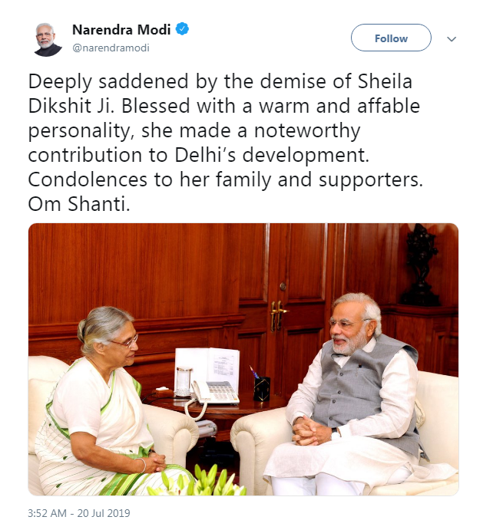
Task: Click the black pen holder on table
Action: [262, 389]
